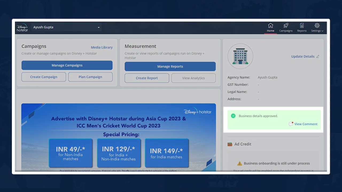Click the Settings gear icon
342x192 pixels.
point(317,25)
